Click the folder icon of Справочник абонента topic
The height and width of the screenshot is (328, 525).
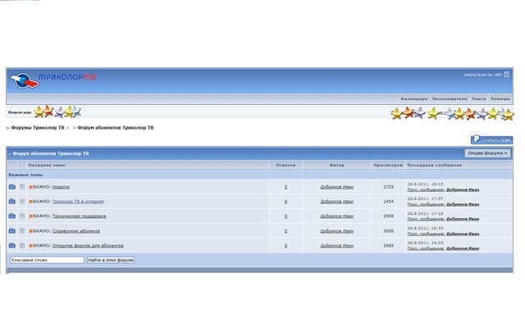(12, 230)
